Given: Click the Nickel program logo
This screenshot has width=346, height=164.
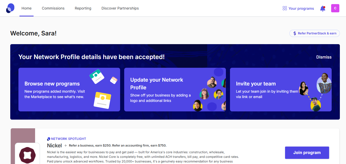Looking at the screenshot, I should pos(27,155).
